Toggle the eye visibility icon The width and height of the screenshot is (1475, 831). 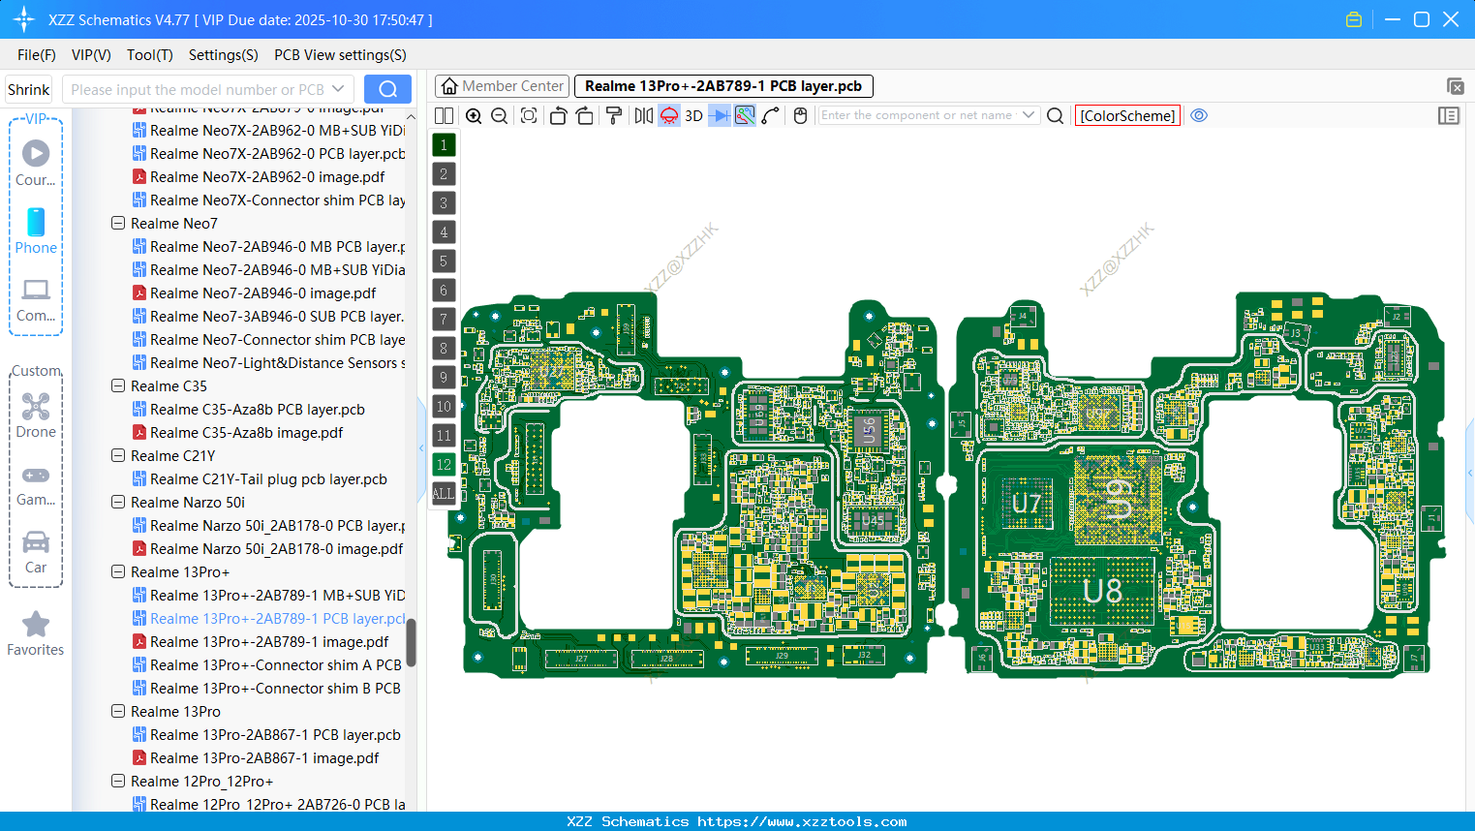[1199, 115]
